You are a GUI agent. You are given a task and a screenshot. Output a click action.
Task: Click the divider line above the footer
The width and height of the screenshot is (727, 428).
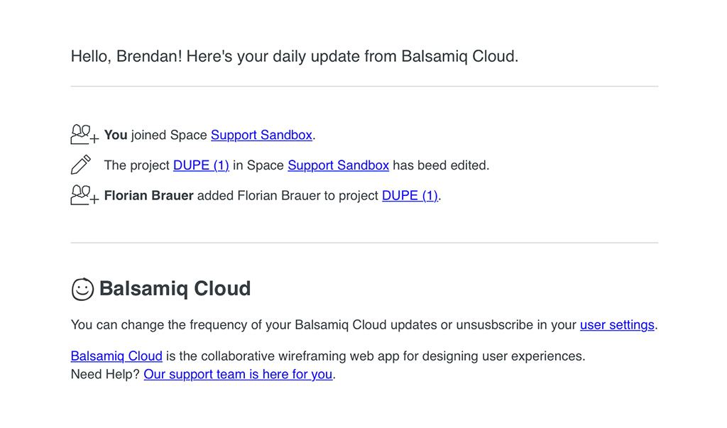click(x=364, y=243)
